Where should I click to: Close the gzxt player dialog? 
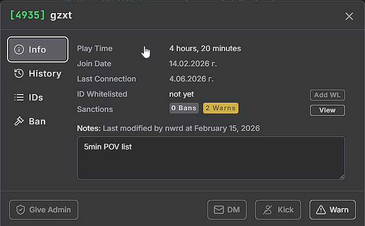tap(349, 16)
